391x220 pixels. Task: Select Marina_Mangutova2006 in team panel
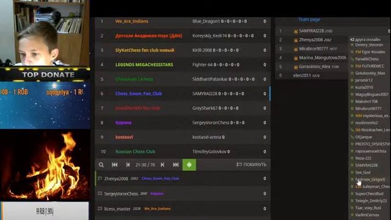(x=323, y=57)
